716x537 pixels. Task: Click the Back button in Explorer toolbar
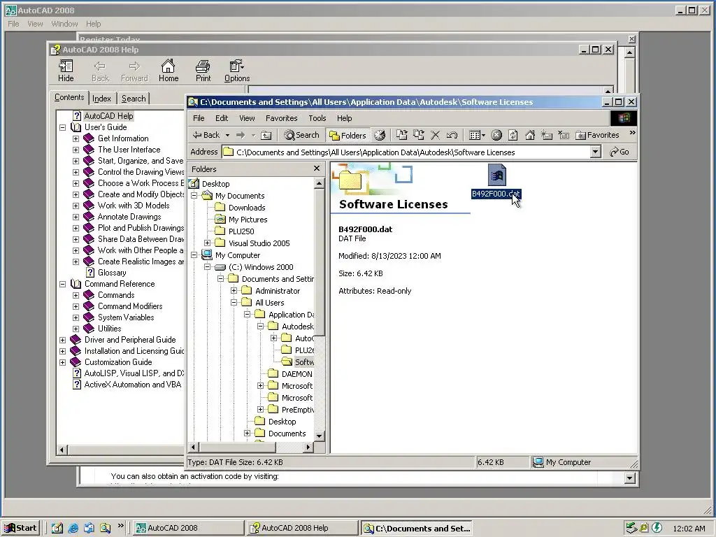[x=206, y=135]
